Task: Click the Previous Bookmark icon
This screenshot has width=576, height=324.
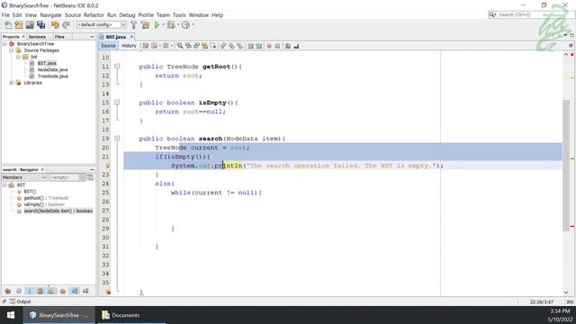Action: tap(223, 46)
